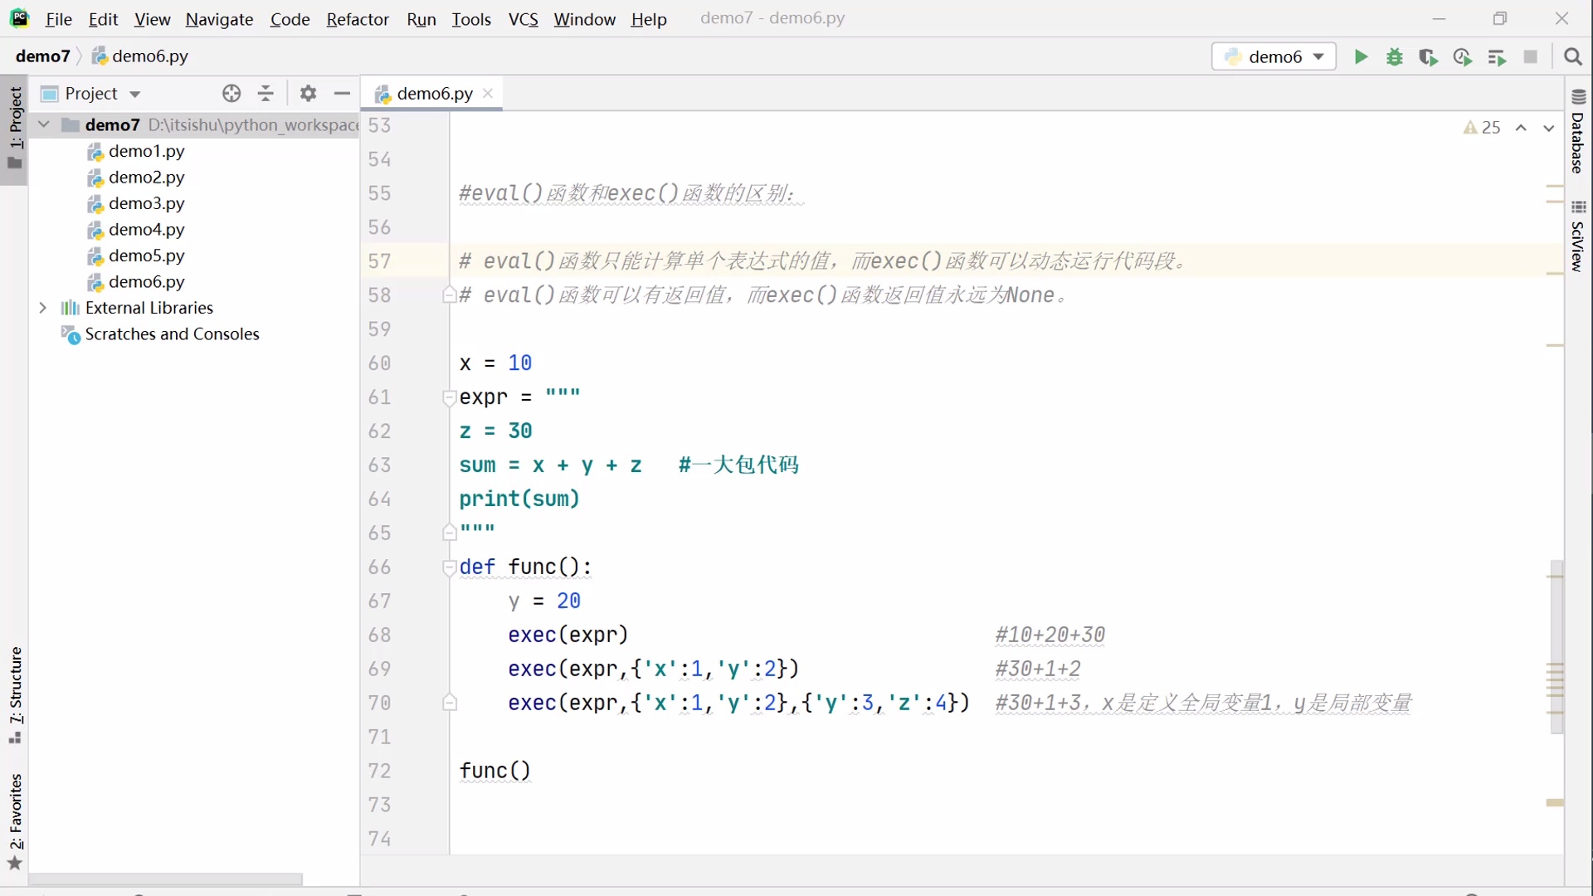The image size is (1593, 896).
Task: Show the Structure tool window
Action: [14, 689]
